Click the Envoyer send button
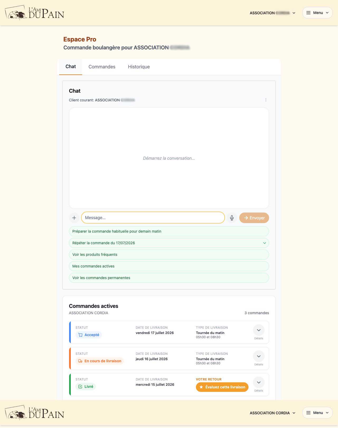Screen dimensions: 338x428 254,218
